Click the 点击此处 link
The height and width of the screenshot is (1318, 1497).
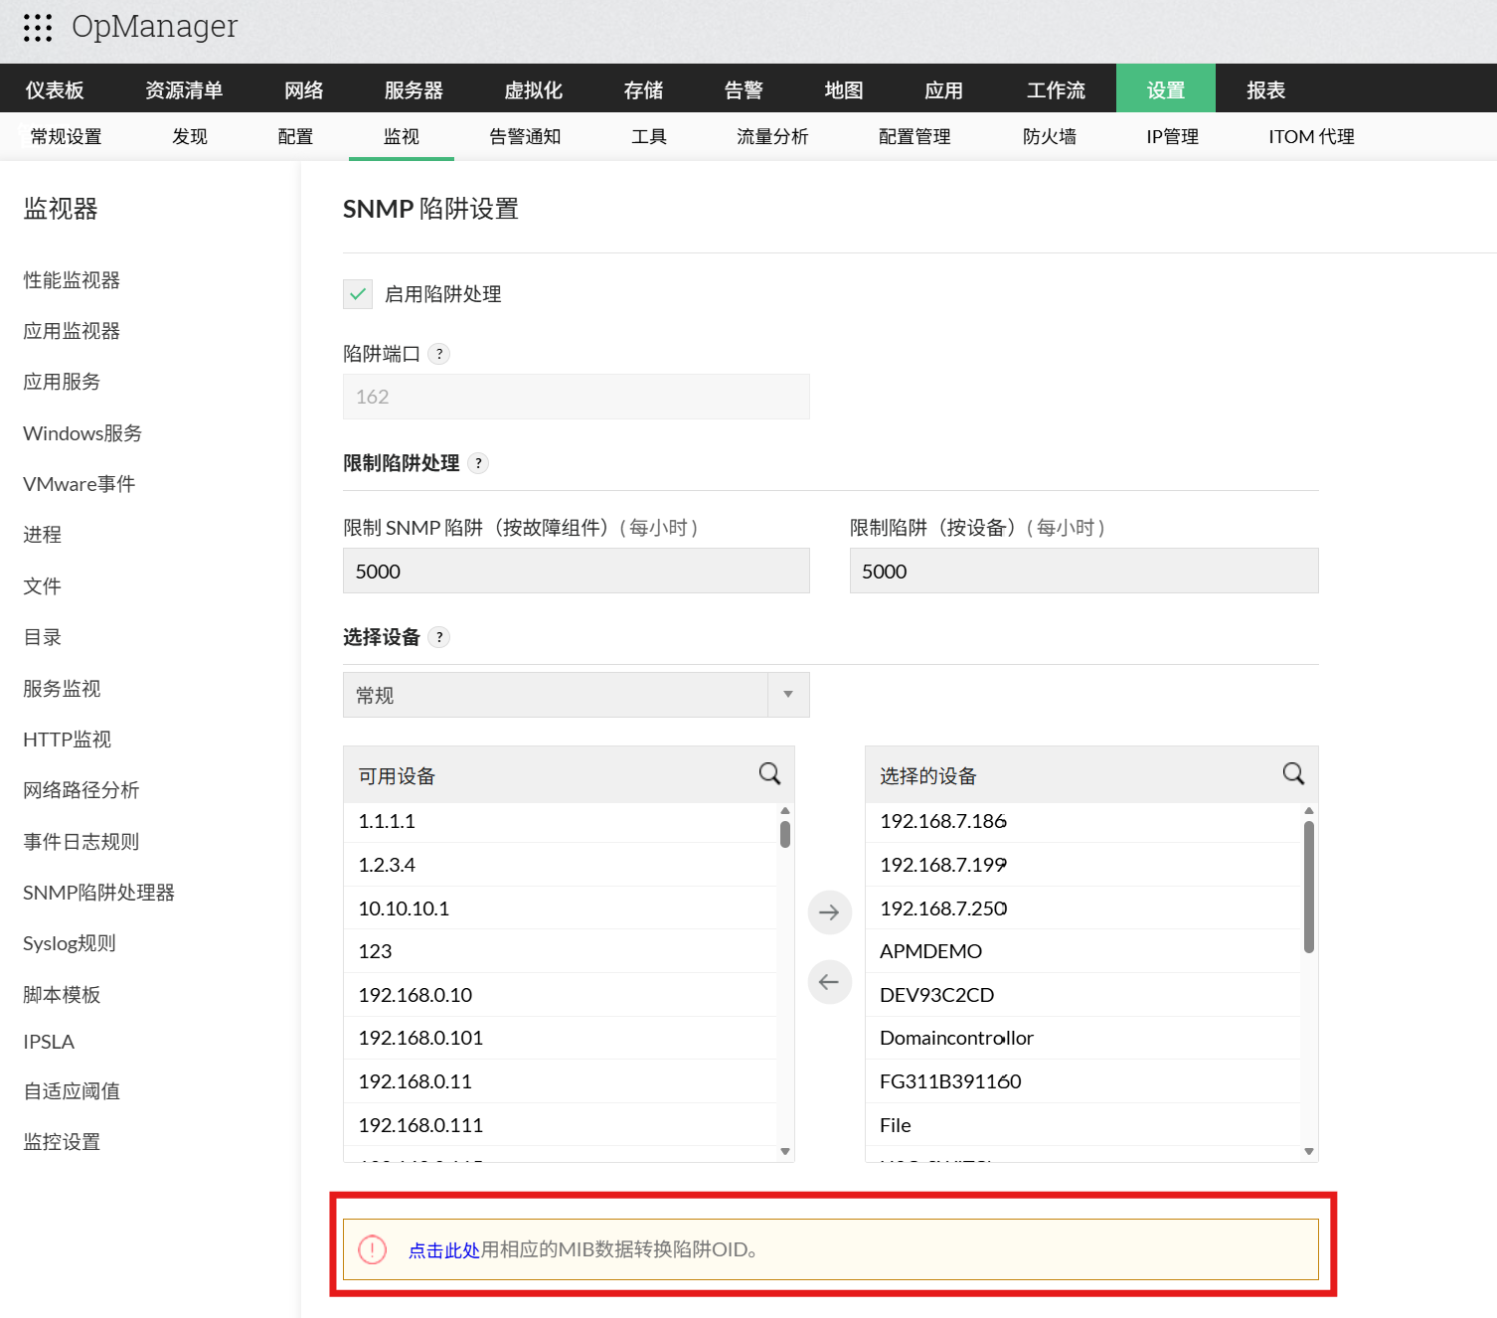pos(444,1250)
